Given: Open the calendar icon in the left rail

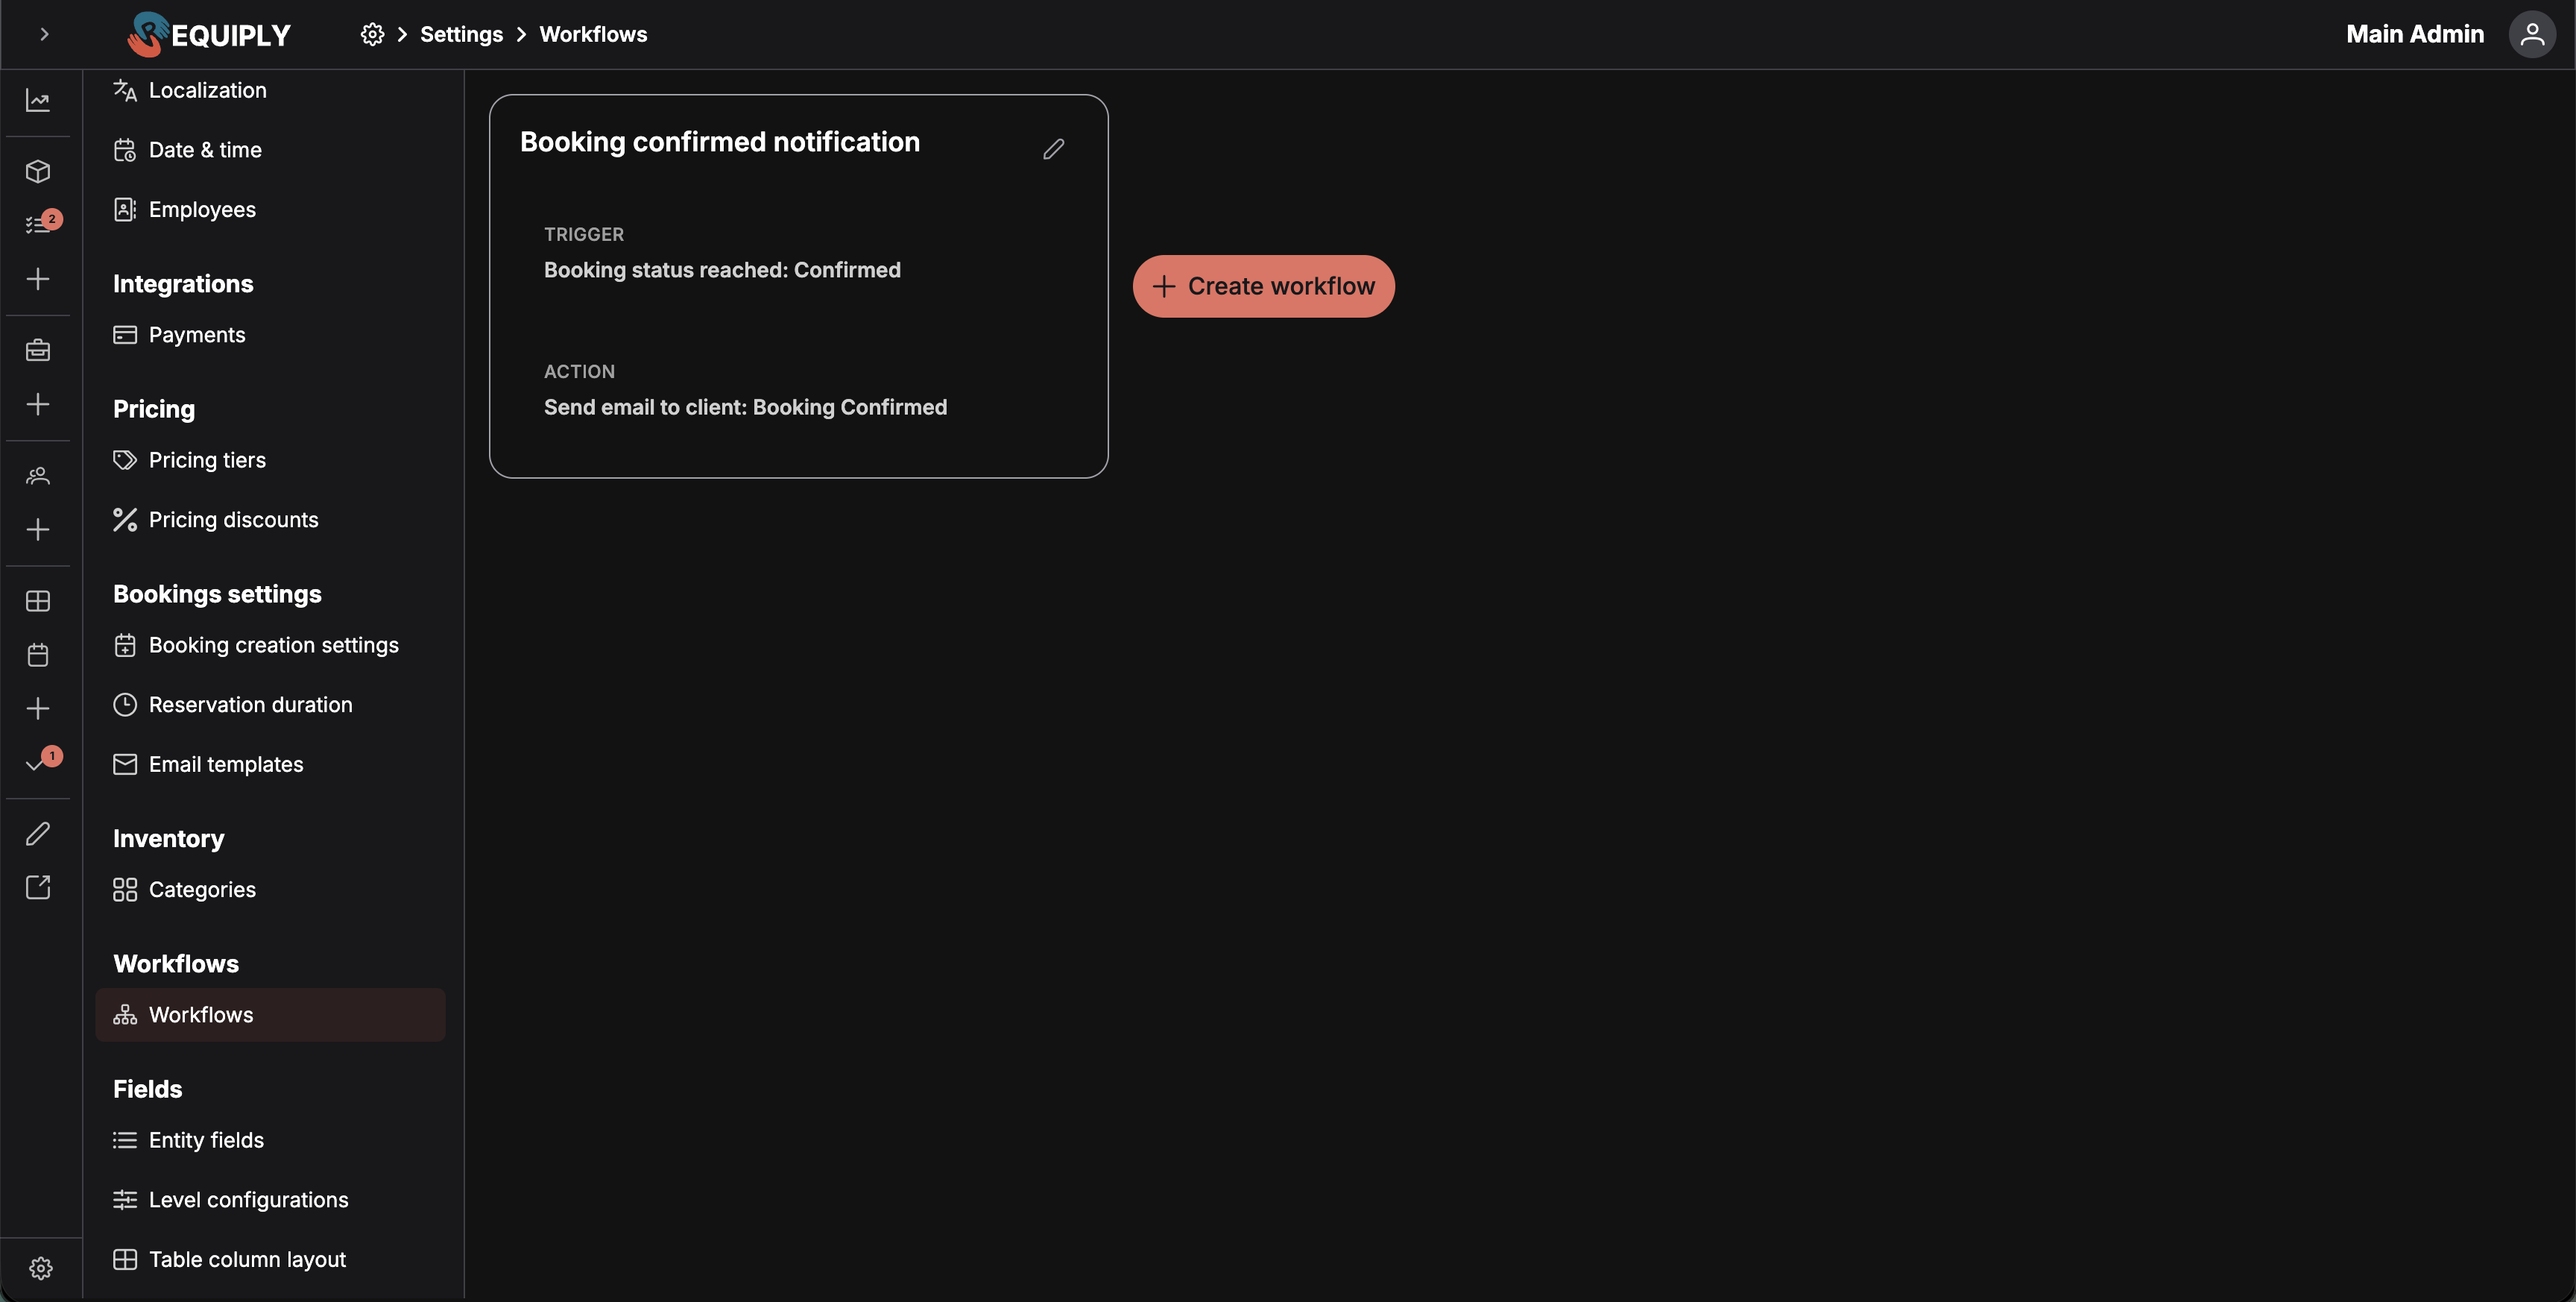Looking at the screenshot, I should point(38,655).
